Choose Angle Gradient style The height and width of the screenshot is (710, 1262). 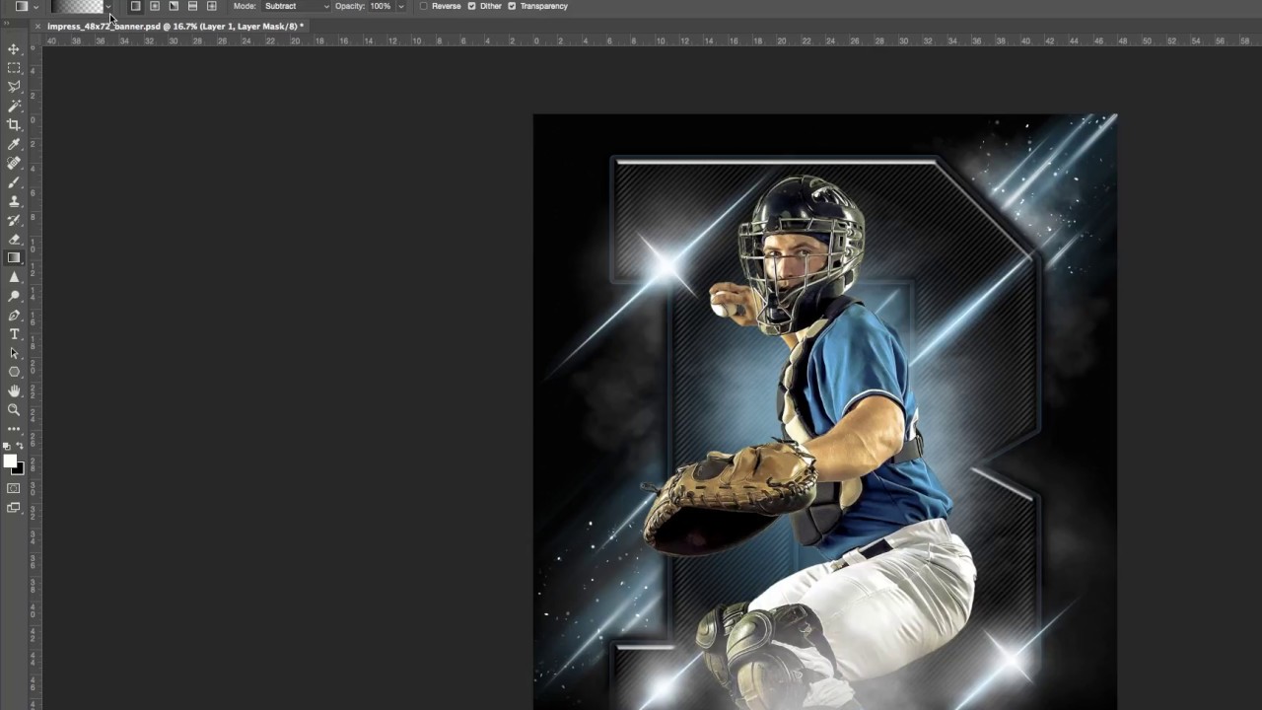(x=174, y=6)
